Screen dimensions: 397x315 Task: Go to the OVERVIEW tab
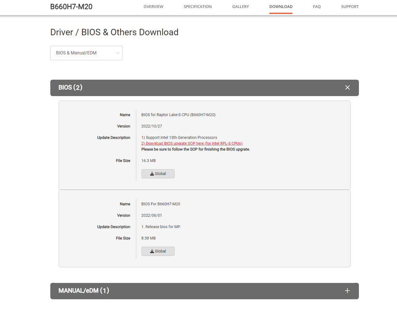[x=153, y=7]
